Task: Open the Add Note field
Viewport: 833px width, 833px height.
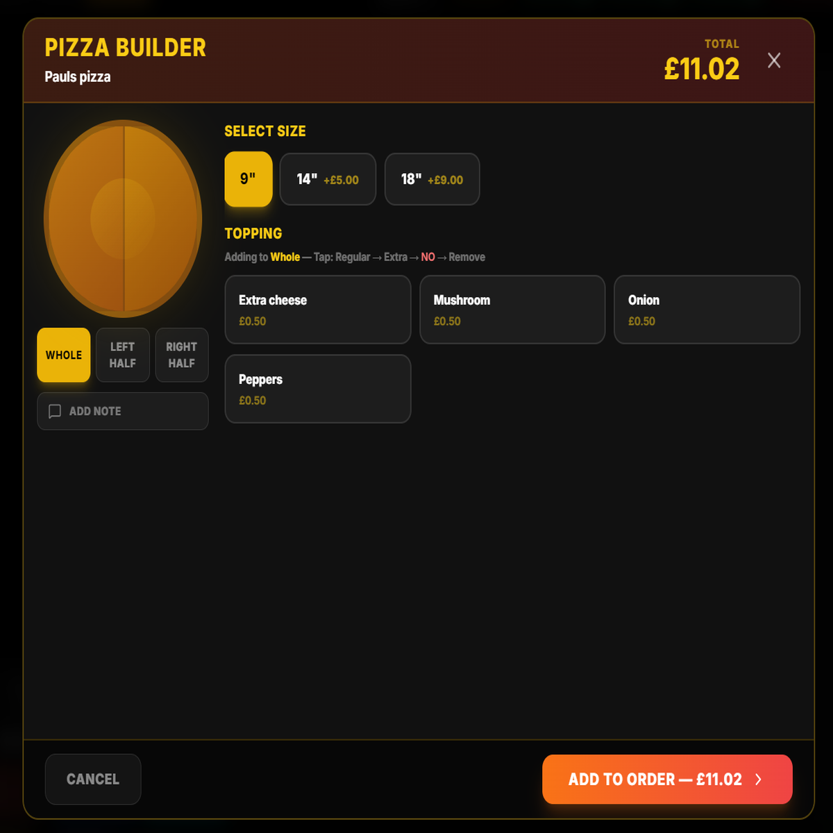Action: [122, 411]
